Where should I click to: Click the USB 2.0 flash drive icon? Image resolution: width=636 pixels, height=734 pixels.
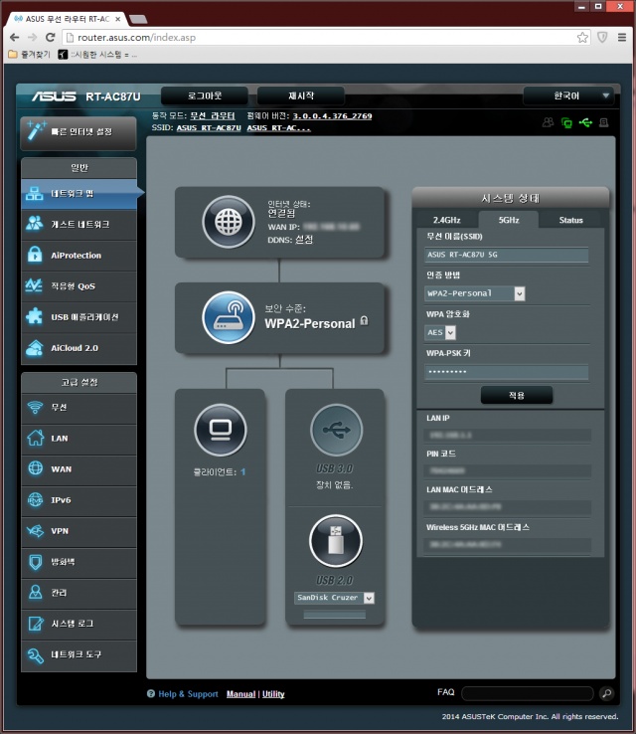click(x=336, y=541)
